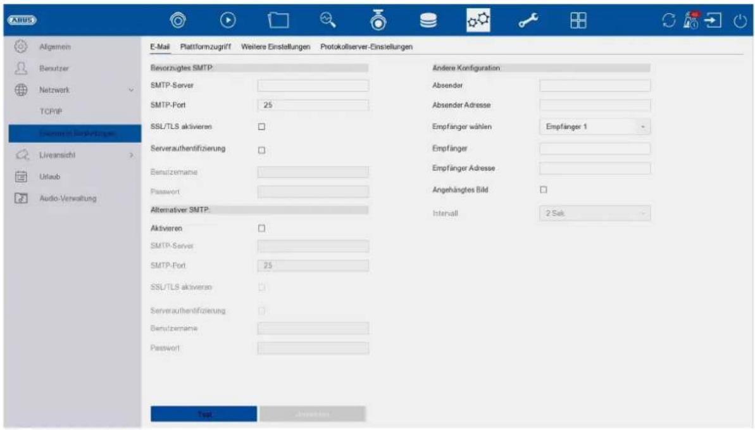755x430 pixels.
Task: Click the Liveansicht icon in sidebar
Action: [x=22, y=155]
